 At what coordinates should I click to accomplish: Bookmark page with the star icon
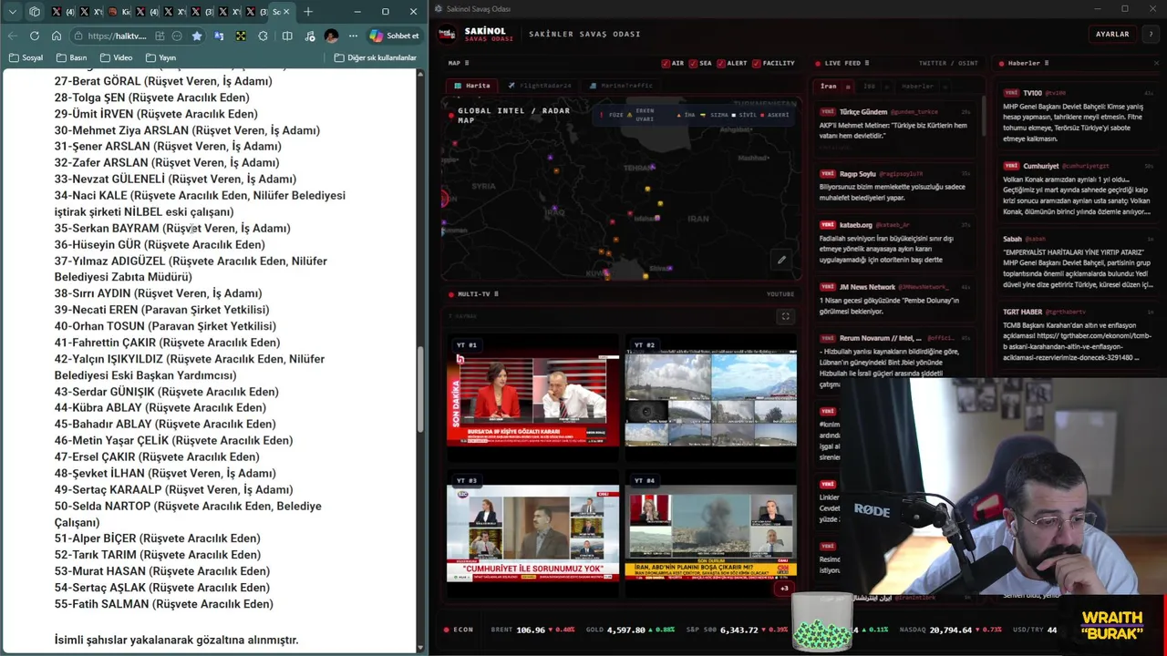(197, 36)
